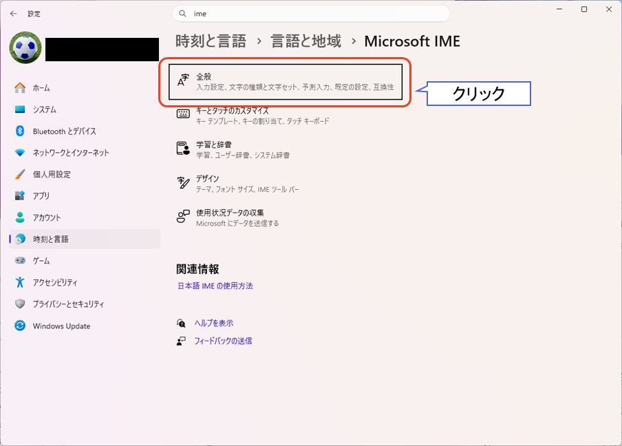Click the Bluetooth icon in sidebar

coord(20,131)
